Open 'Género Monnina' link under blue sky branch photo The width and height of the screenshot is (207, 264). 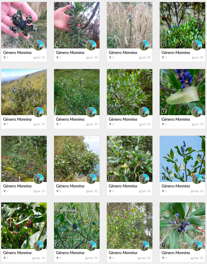(176, 186)
